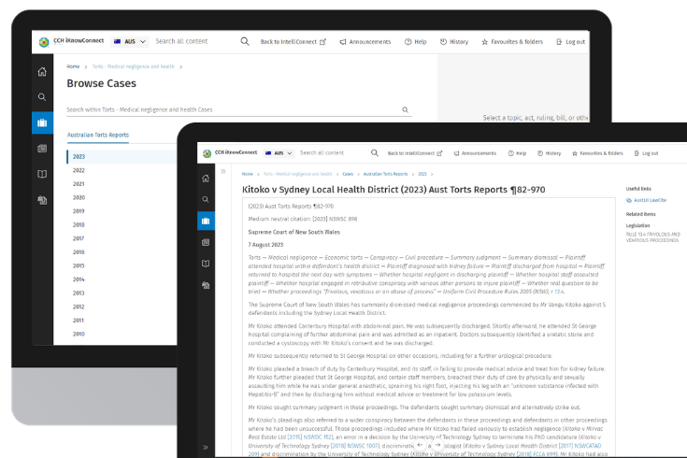The image size is (687, 458).
Task: Click the Search within Torts cases input field
Action: click(232, 110)
